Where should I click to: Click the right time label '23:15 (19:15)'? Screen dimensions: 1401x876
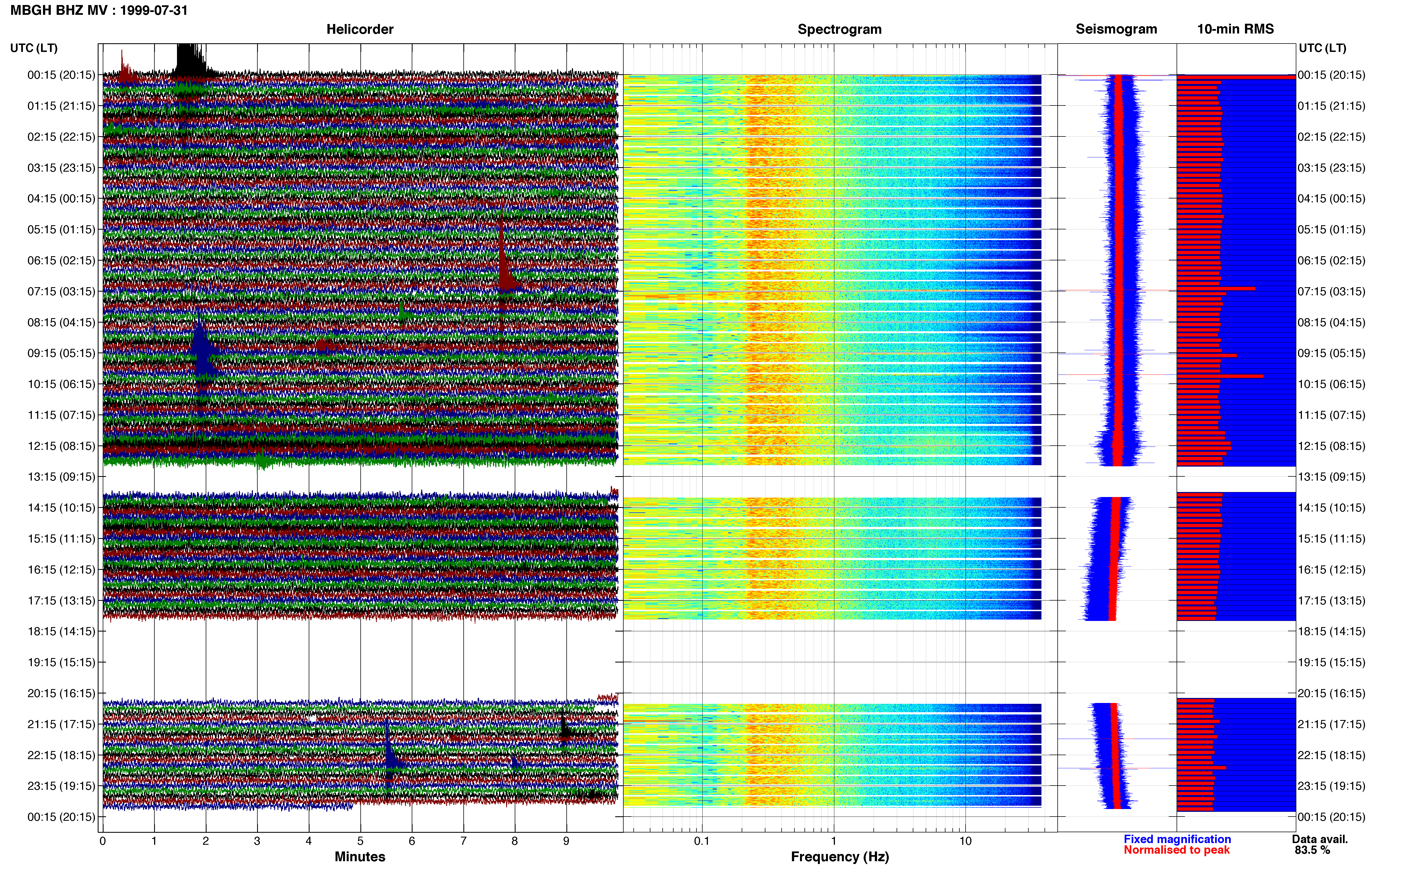tap(1331, 786)
